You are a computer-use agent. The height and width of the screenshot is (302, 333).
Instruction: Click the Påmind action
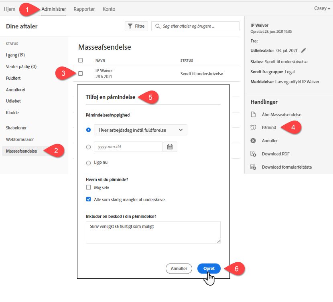[x=269, y=127]
